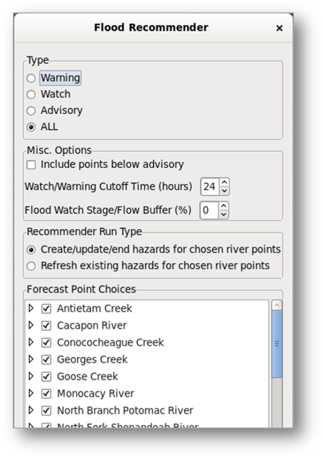Expand the Antietam Creek tree node
323x457 pixels.
[31, 308]
